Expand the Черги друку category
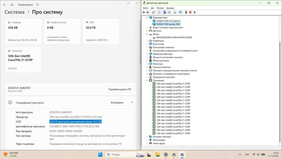The width and height of the screenshot is (282, 159). pos(147,143)
